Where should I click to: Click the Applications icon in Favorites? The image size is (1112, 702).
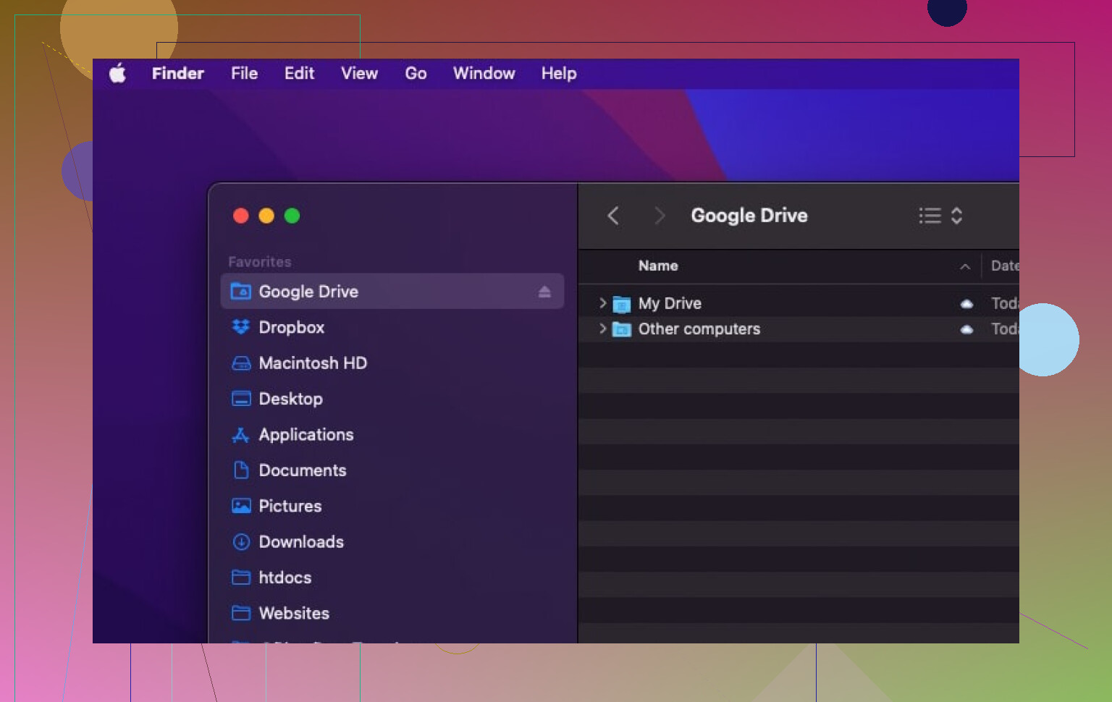[241, 435]
